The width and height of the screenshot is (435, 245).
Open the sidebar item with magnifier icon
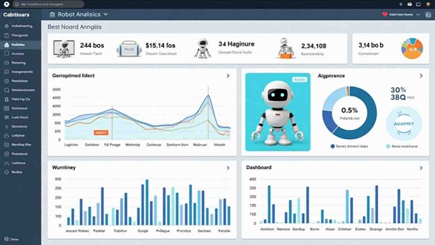pyautogui.click(x=20, y=90)
